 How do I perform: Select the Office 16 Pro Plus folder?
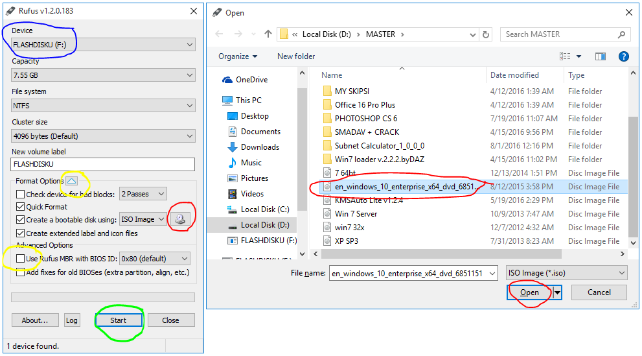pyautogui.click(x=365, y=105)
